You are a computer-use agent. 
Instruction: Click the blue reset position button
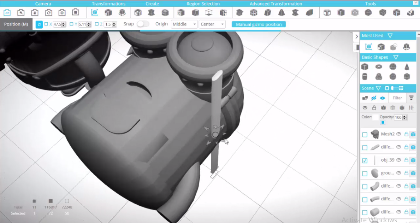click(x=39, y=24)
